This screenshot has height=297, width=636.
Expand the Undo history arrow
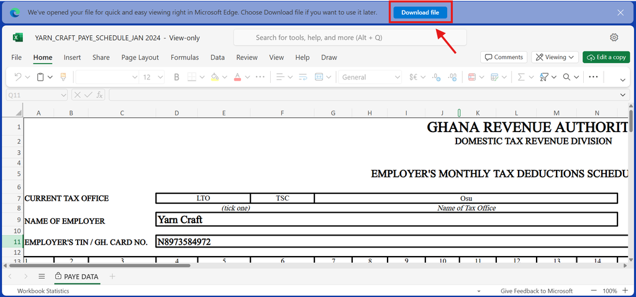[27, 77]
